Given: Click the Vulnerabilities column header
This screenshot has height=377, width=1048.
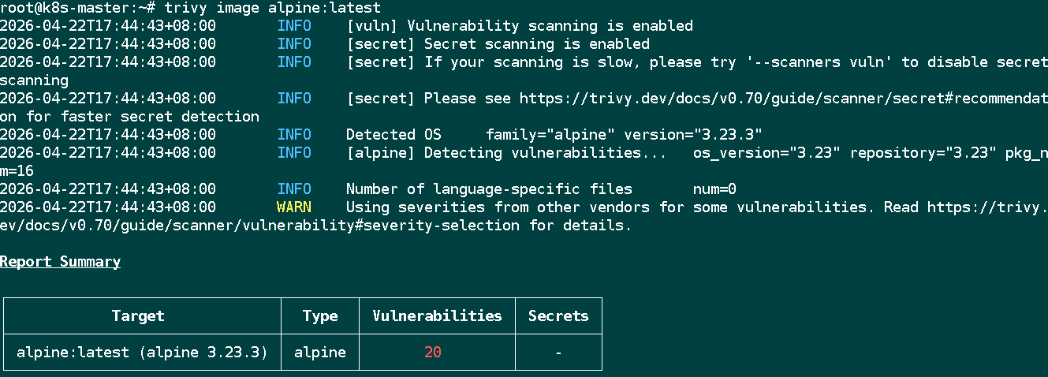Looking at the screenshot, I should pyautogui.click(x=437, y=316).
